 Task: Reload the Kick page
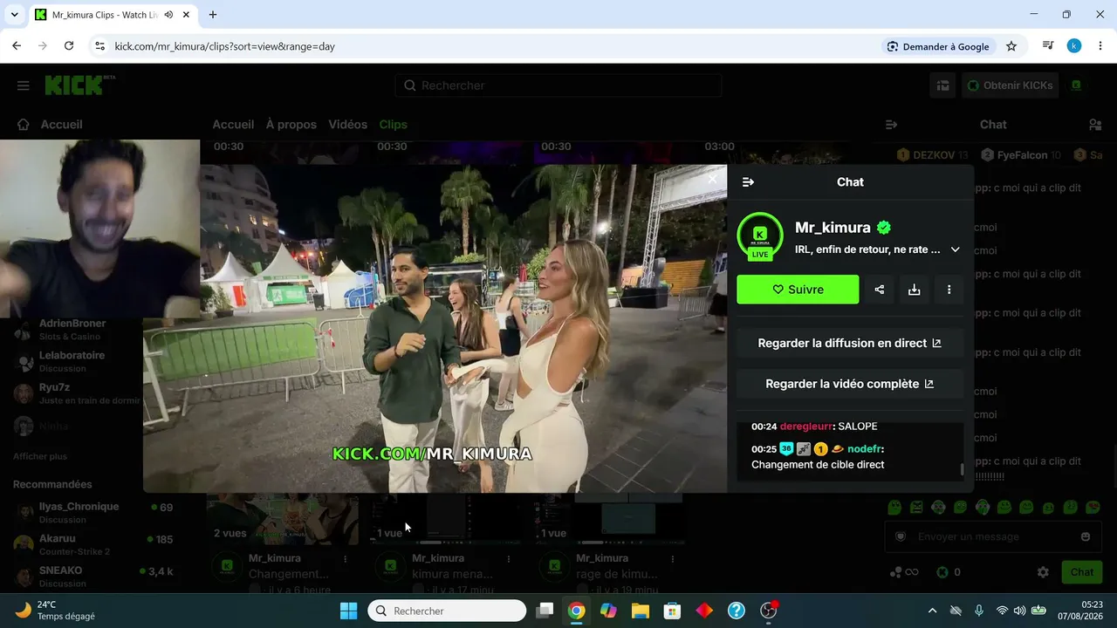[x=69, y=46]
